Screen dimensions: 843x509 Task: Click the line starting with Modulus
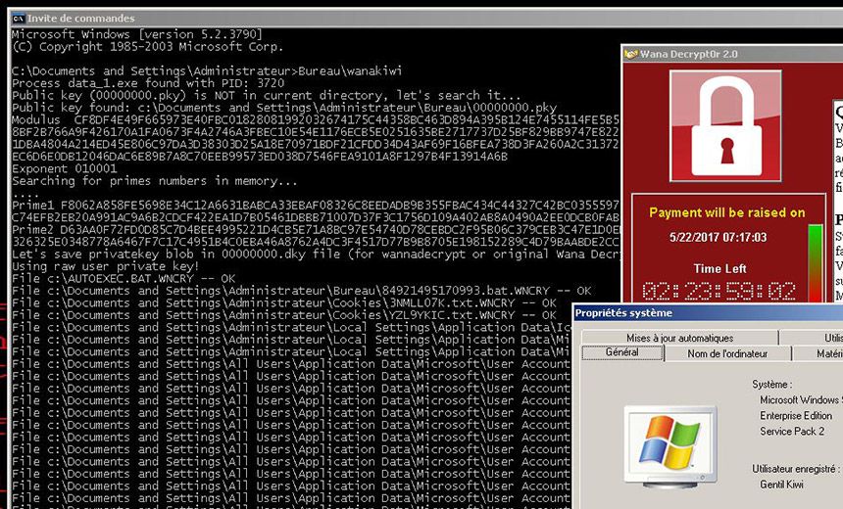tap(316, 119)
